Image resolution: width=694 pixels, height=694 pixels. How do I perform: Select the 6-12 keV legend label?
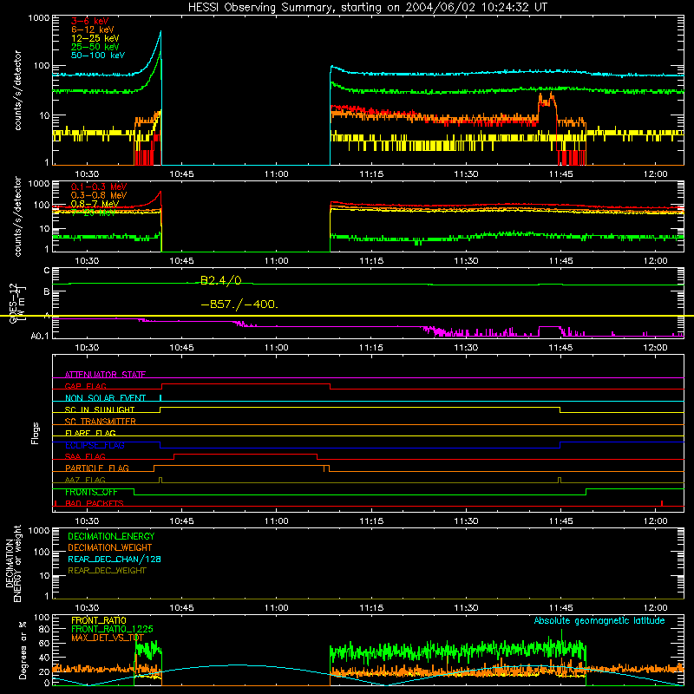point(92,29)
